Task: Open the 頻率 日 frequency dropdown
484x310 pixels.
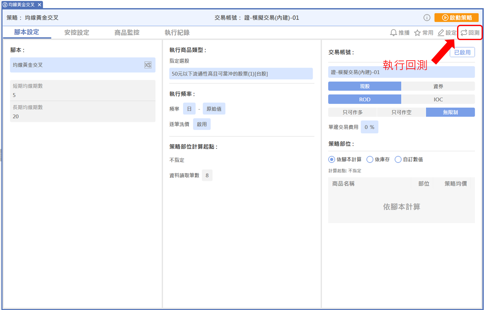Action: 189,109
